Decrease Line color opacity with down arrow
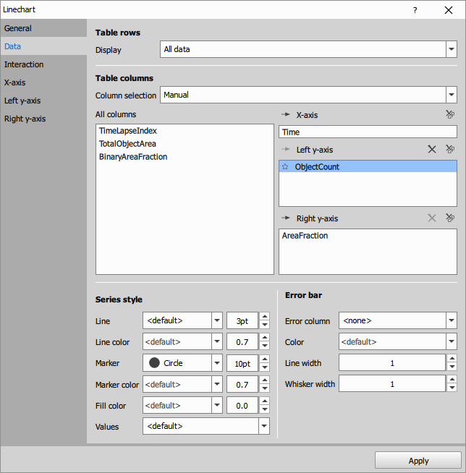The width and height of the screenshot is (466, 473). tap(265, 346)
